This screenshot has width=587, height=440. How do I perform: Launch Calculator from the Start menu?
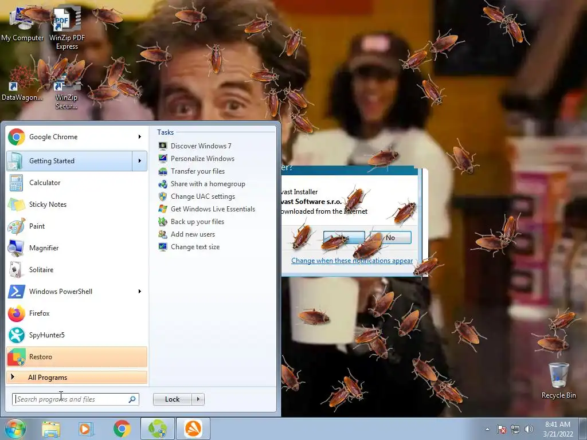[x=77, y=183]
